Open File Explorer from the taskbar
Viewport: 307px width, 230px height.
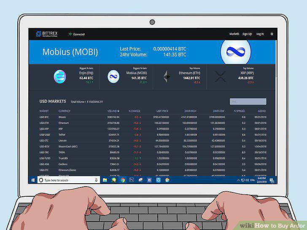click(105, 180)
